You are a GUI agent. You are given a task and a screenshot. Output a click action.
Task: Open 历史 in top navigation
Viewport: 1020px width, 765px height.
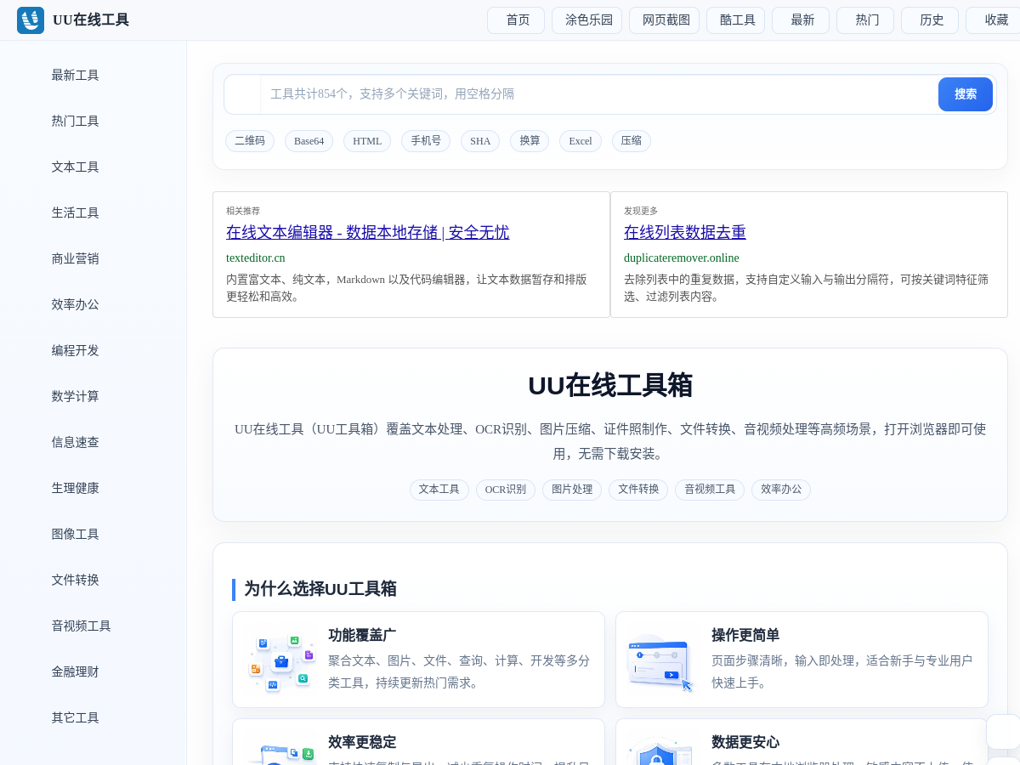[930, 20]
